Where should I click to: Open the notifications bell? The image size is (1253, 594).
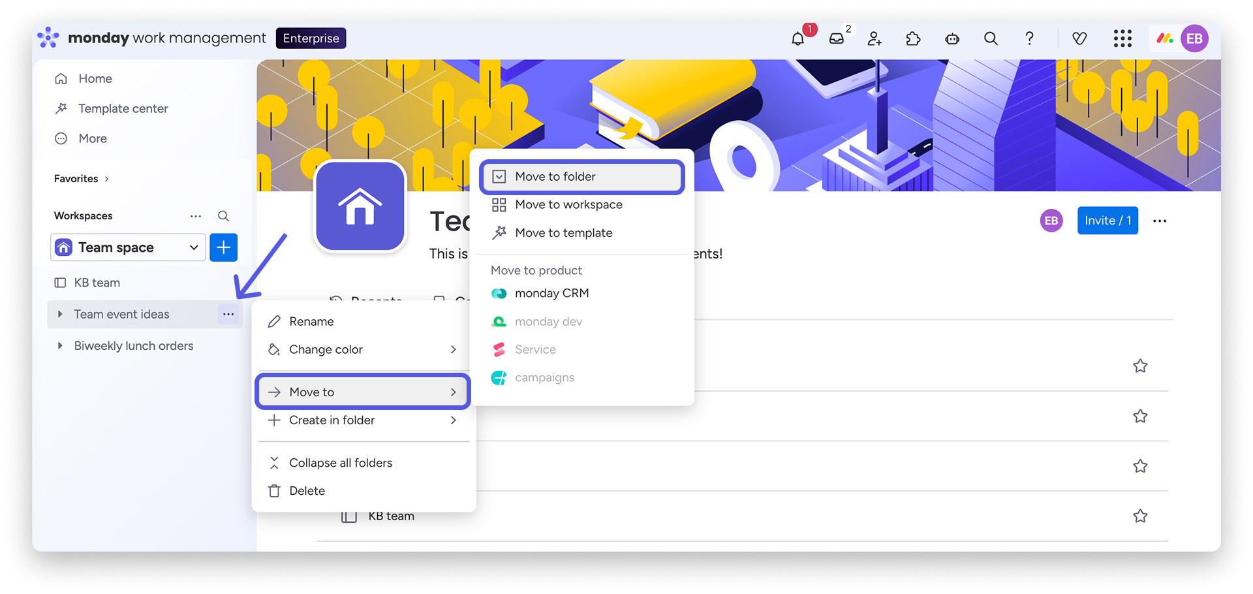pos(797,39)
